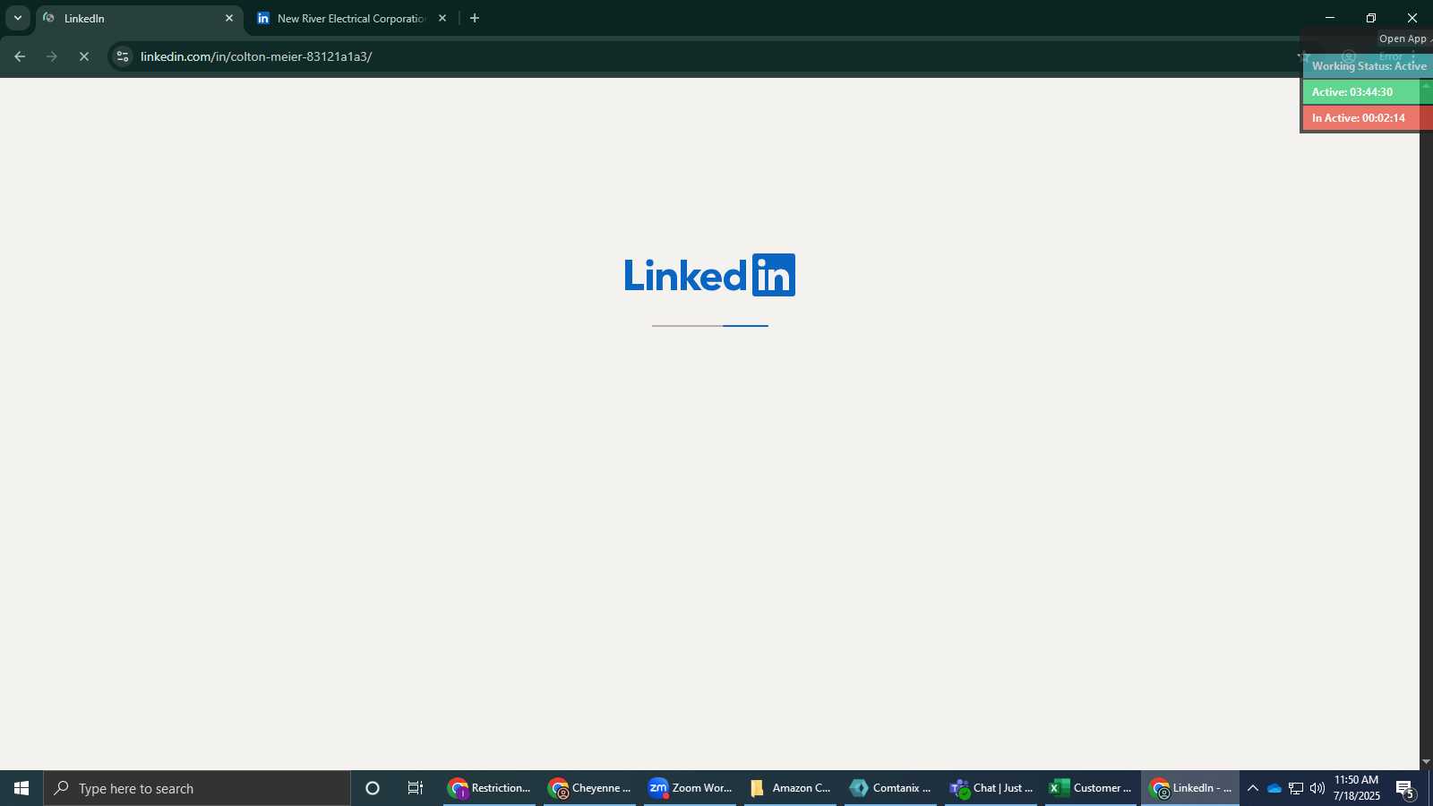View site information icon in address bar
Viewport: 1433px width, 806px height.
pyautogui.click(x=123, y=56)
